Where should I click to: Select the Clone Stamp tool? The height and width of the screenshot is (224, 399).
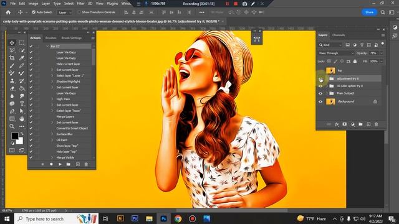click(x=12, y=81)
